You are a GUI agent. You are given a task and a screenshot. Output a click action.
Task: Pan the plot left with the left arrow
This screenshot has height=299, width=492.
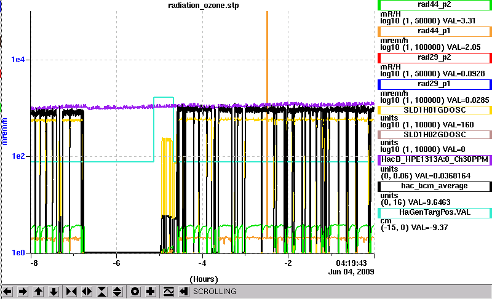pyautogui.click(x=7, y=292)
